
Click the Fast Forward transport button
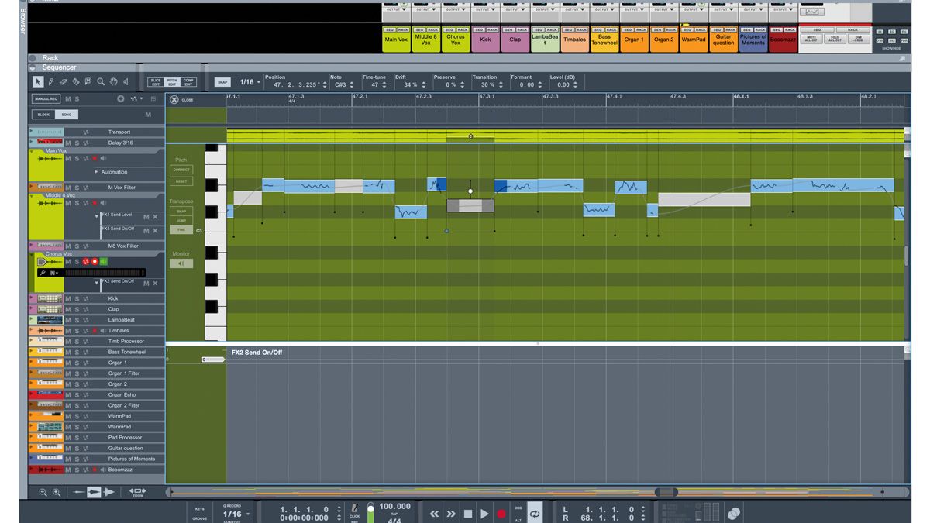451,513
